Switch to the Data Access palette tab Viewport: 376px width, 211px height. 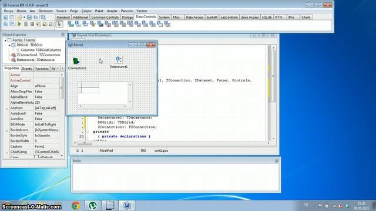tap(194, 17)
